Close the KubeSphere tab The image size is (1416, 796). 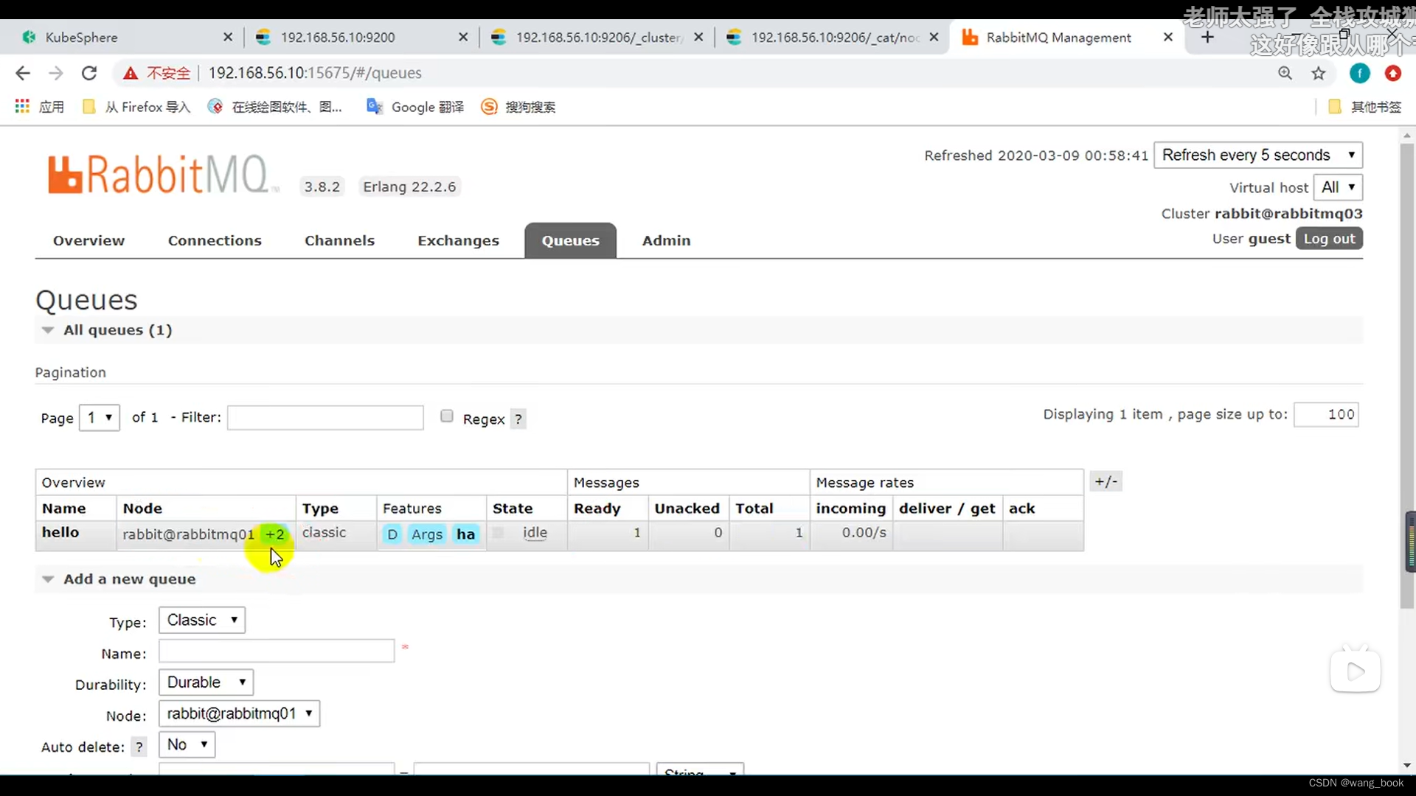(x=228, y=37)
